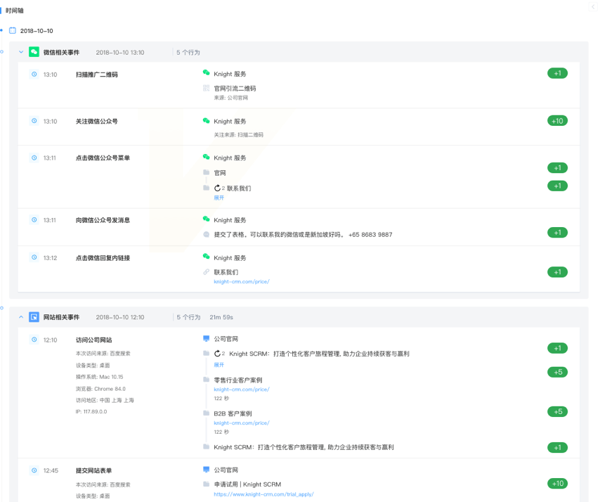Click WeChat icon in 向微信公众号发消息 row
The image size is (600, 502).
tap(207, 219)
